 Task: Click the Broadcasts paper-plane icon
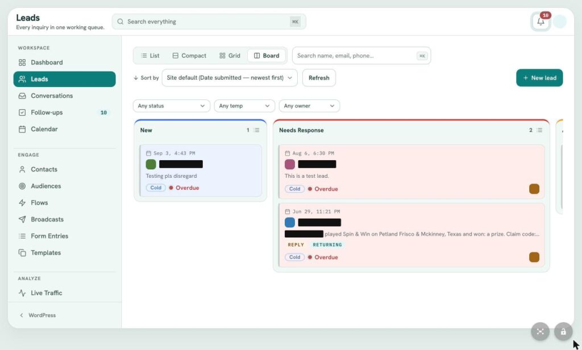[x=22, y=219]
